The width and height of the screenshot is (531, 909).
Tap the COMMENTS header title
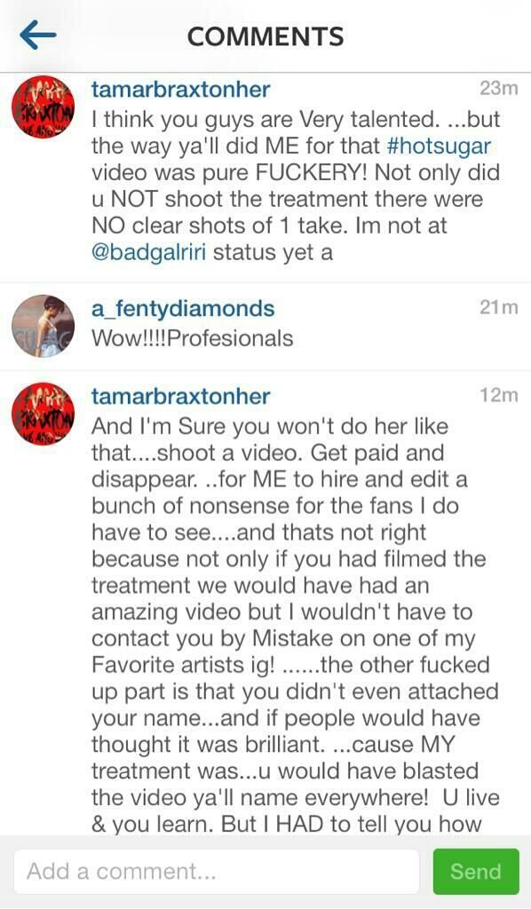(x=265, y=37)
